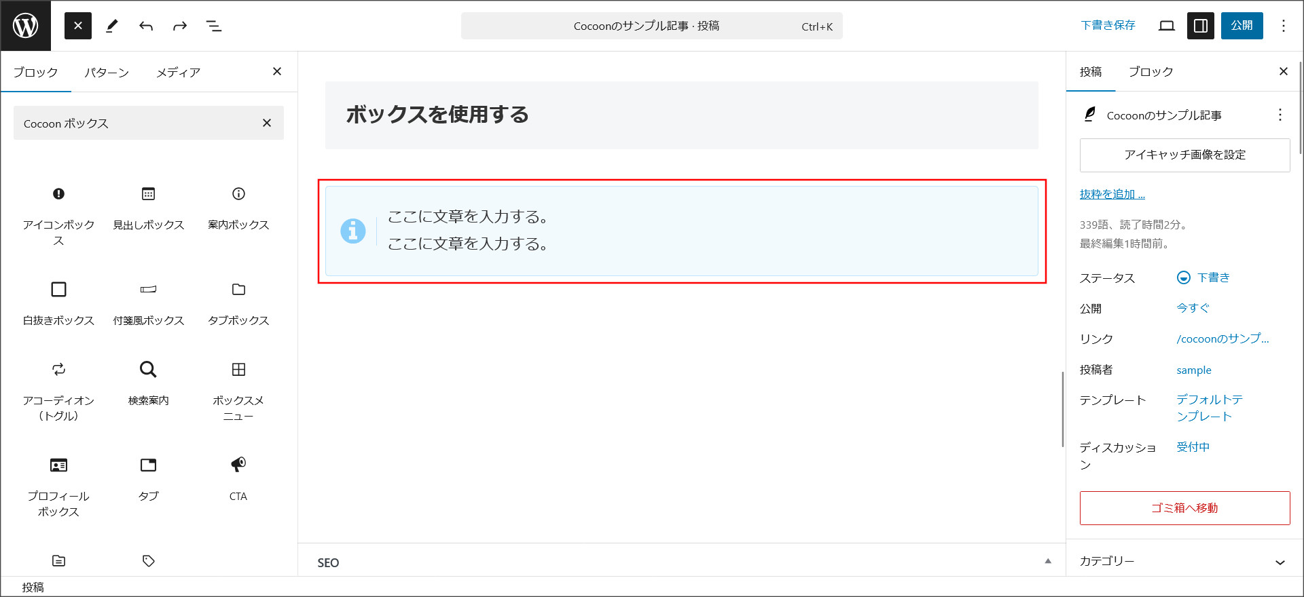Insert the プロフィールボックス block
Image resolution: width=1304 pixels, height=597 pixels.
tap(58, 487)
